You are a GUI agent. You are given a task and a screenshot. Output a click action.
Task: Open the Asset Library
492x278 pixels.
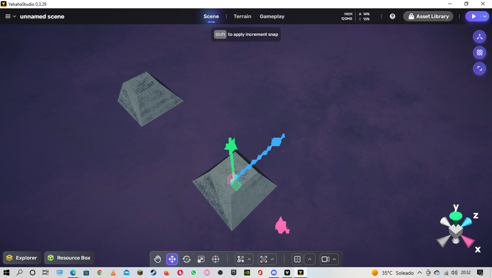pyautogui.click(x=428, y=16)
